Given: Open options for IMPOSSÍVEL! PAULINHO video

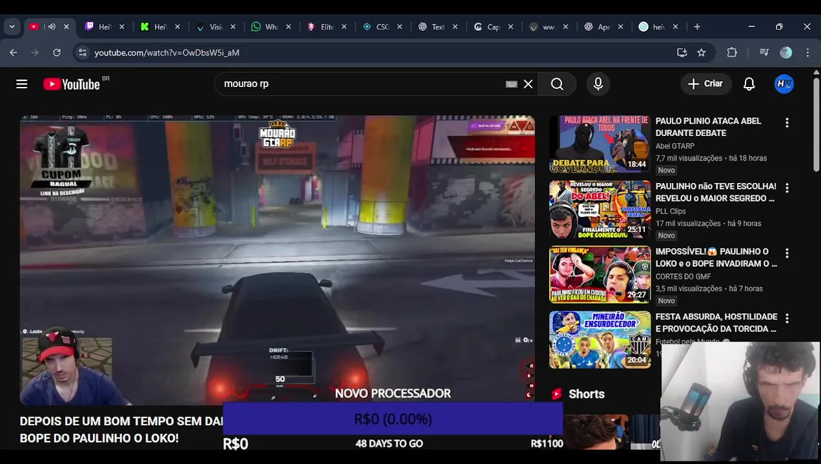Looking at the screenshot, I should pos(787,253).
